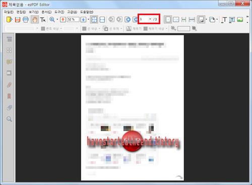
Task: Click the 채우기 색상 fill color swatch
Action: (x=146, y=29)
